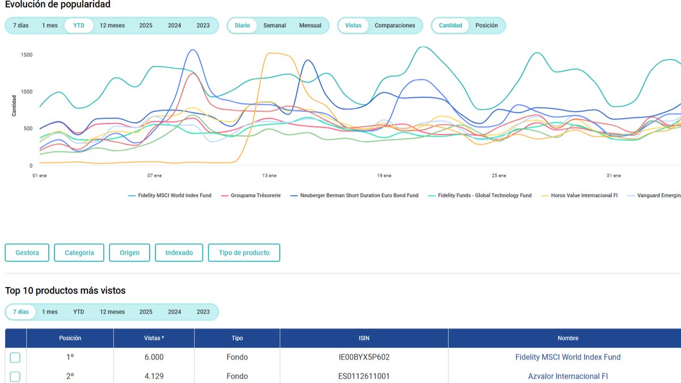681x383 pixels.
Task: Select the Posición display option
Action: [486, 26]
